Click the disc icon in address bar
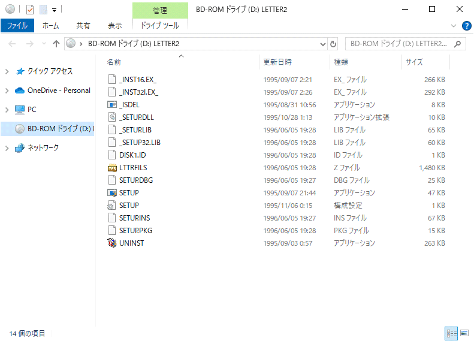The height and width of the screenshot is (341, 474). 71,44
